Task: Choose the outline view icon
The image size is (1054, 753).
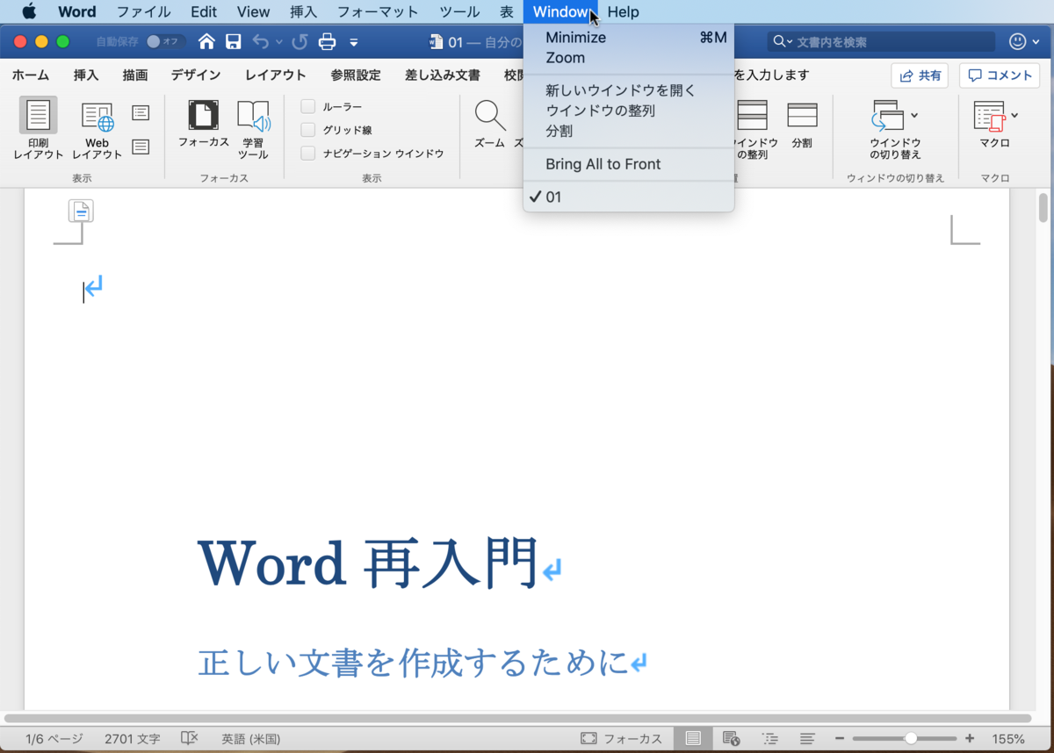Action: pyautogui.click(x=141, y=112)
